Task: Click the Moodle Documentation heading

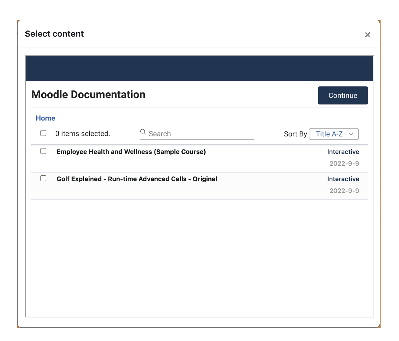Action: click(x=88, y=95)
